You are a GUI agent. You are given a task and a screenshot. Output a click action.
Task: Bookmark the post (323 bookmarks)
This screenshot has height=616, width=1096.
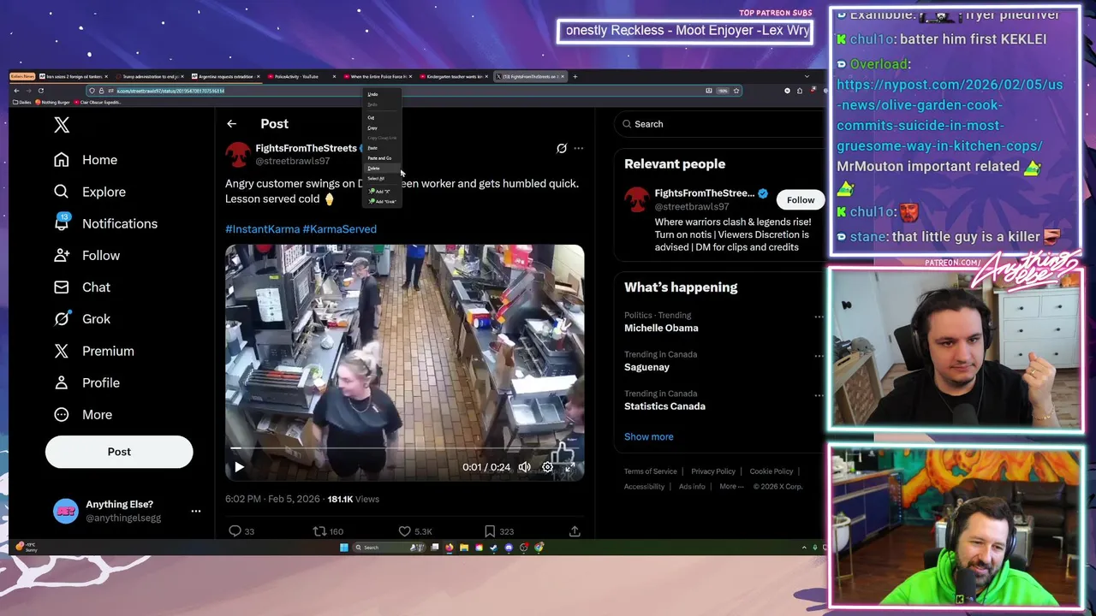pyautogui.click(x=498, y=531)
